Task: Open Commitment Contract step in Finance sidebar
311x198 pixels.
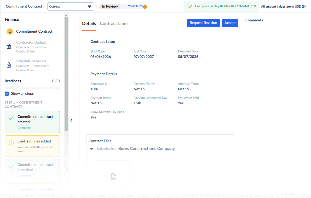Action: click(34, 32)
